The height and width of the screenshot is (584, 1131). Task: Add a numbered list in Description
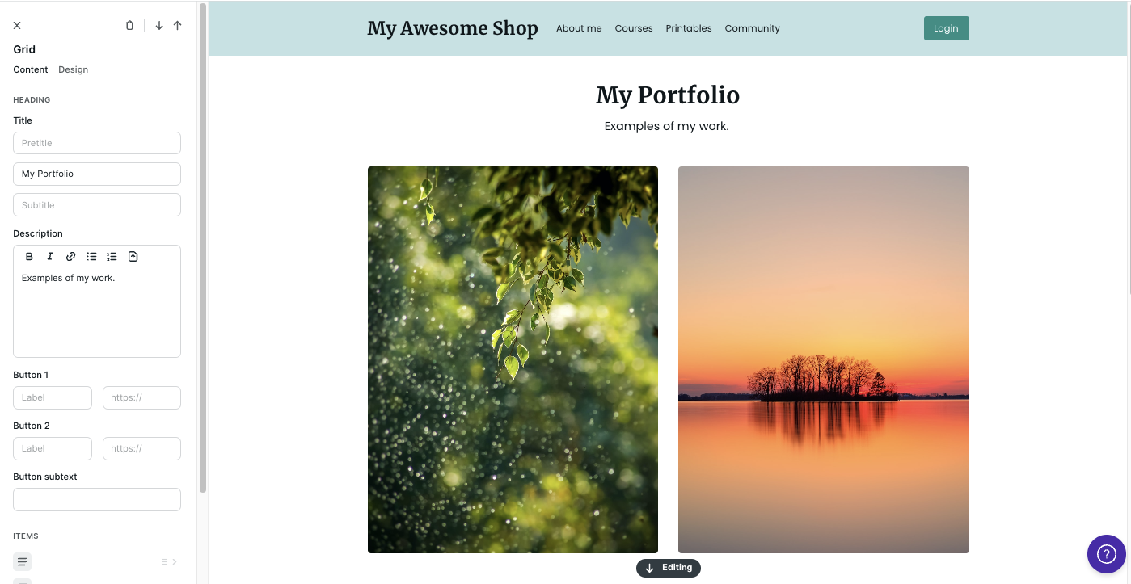[x=112, y=257]
